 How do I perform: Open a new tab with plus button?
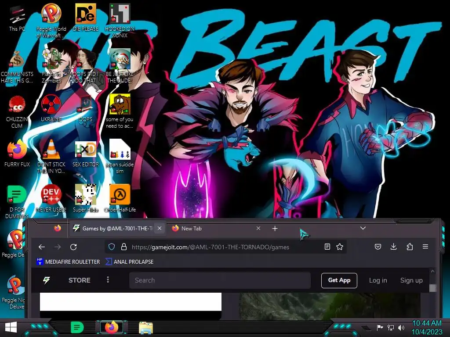275,228
